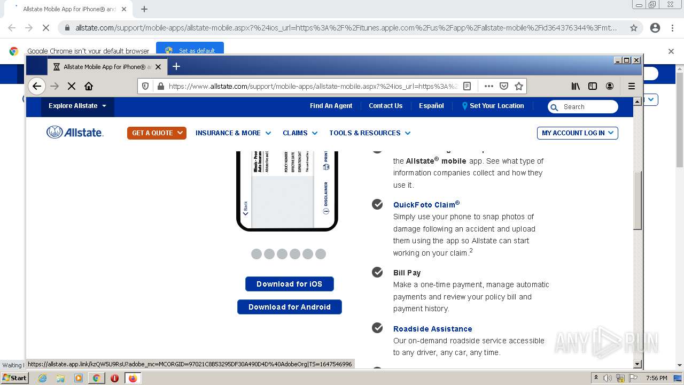Expand CLAIMS menu
Screen dimensions: 684x385
pyautogui.click(x=300, y=133)
